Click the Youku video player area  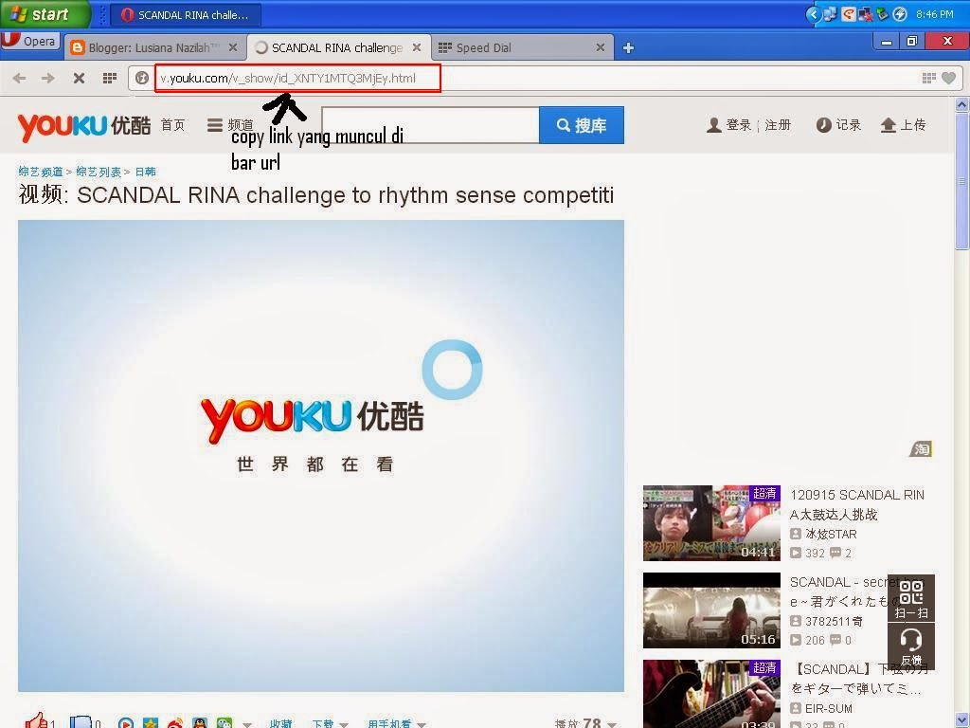pos(320,456)
